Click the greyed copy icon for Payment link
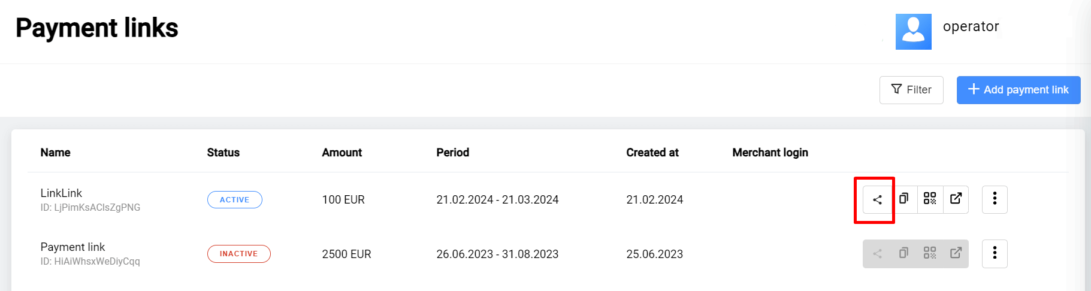This screenshot has width=1091, height=291. pos(903,253)
